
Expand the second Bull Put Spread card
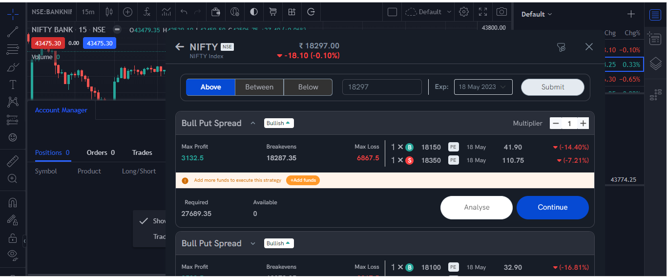pyautogui.click(x=253, y=243)
